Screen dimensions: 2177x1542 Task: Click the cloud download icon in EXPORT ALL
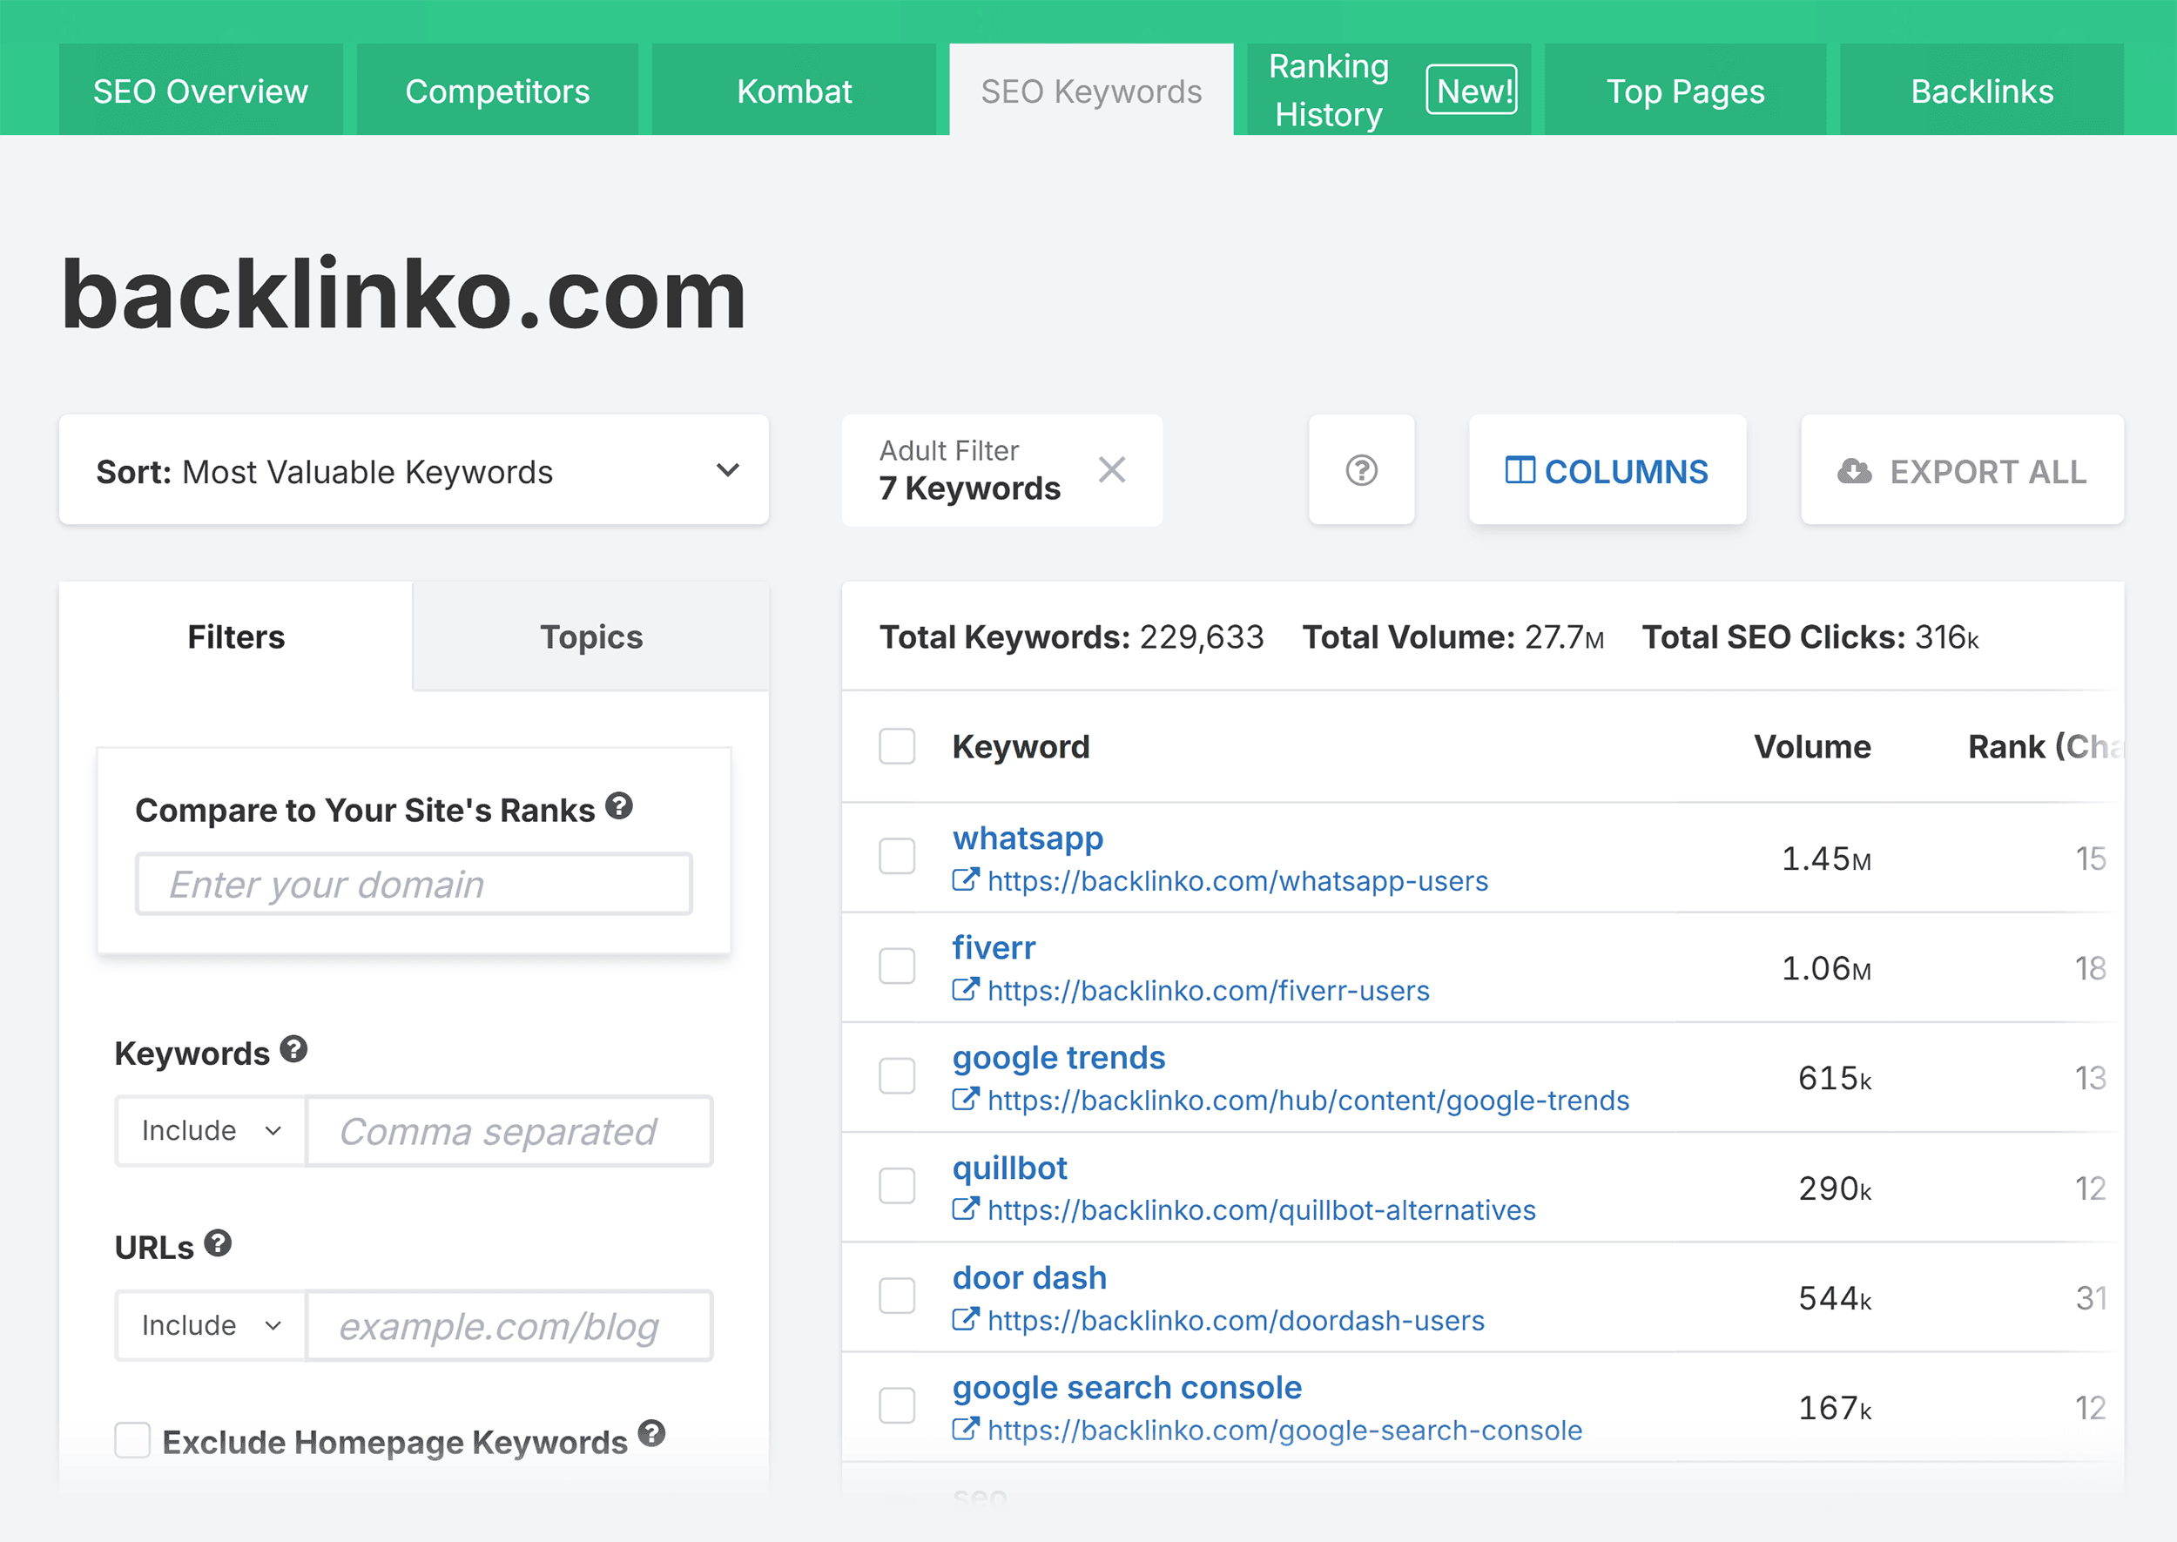tap(1854, 470)
